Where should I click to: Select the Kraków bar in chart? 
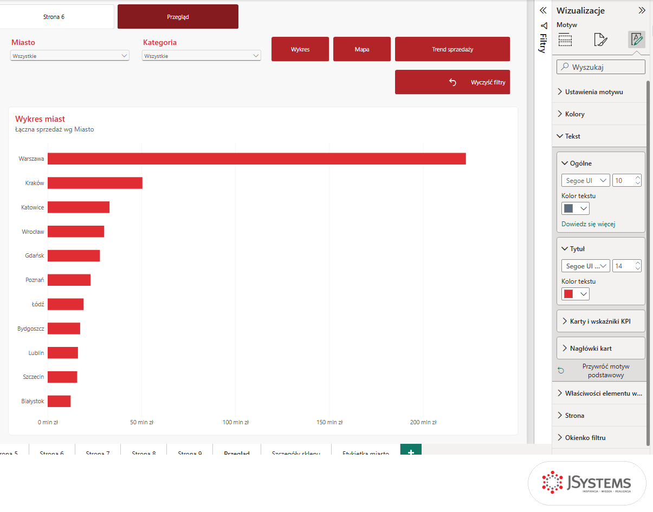coord(95,183)
